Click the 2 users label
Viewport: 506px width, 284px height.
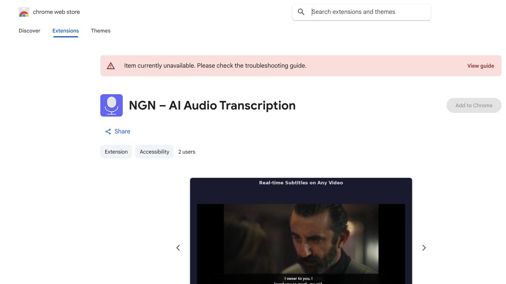[187, 152]
